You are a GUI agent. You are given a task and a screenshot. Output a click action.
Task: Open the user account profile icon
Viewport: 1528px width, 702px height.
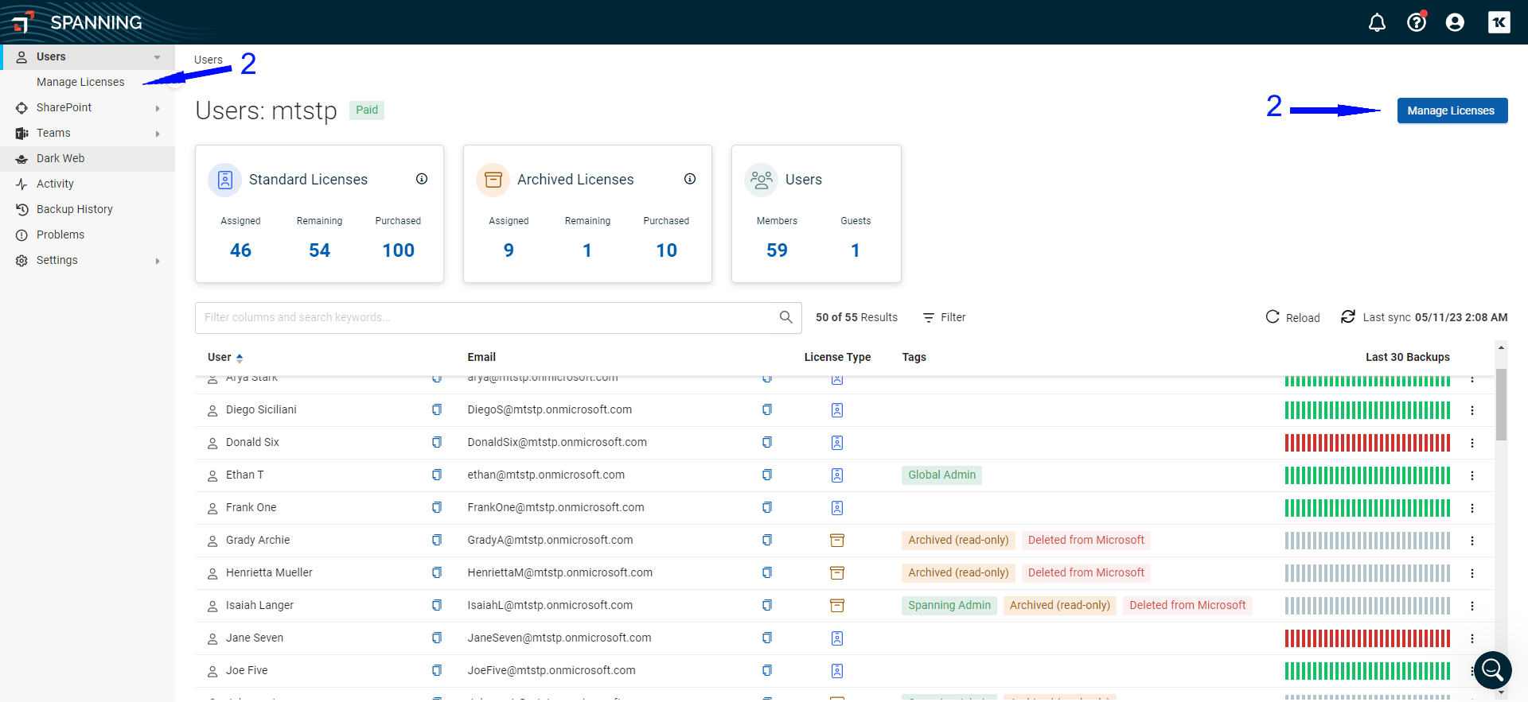tap(1455, 22)
